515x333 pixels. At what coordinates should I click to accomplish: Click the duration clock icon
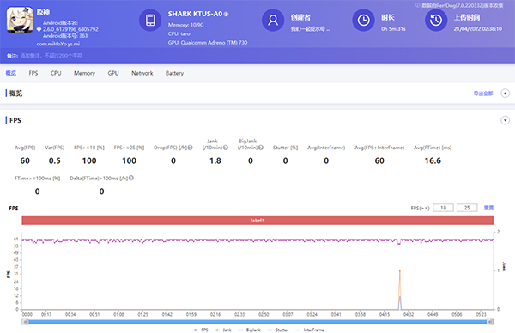364,20
